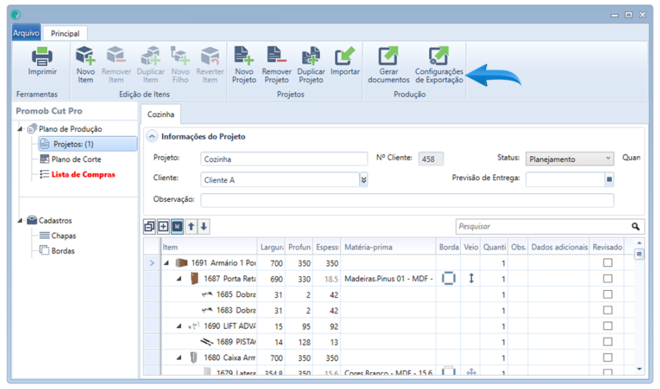The height and width of the screenshot is (389, 660).
Task: Collapse the Cadastros tree node
Action: point(20,220)
